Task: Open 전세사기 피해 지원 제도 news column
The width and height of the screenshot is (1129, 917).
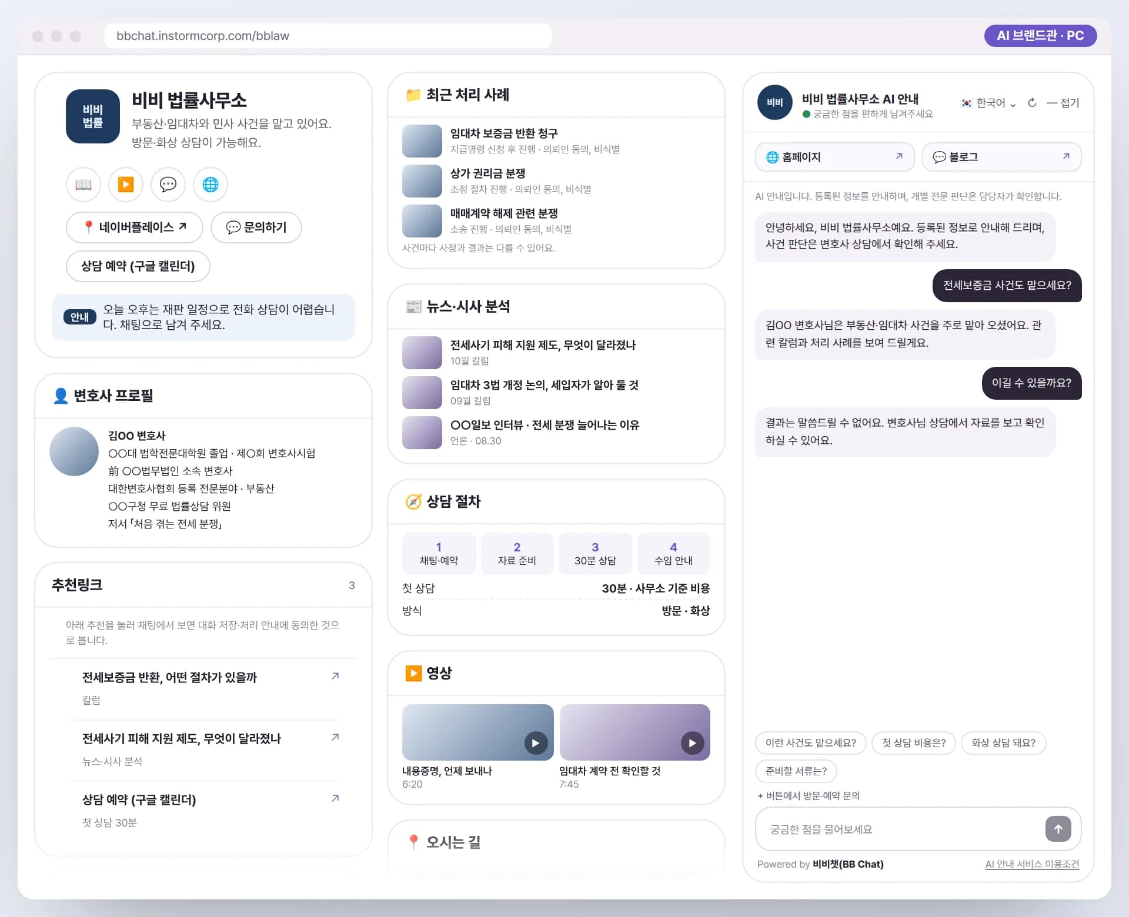Action: tap(556, 353)
